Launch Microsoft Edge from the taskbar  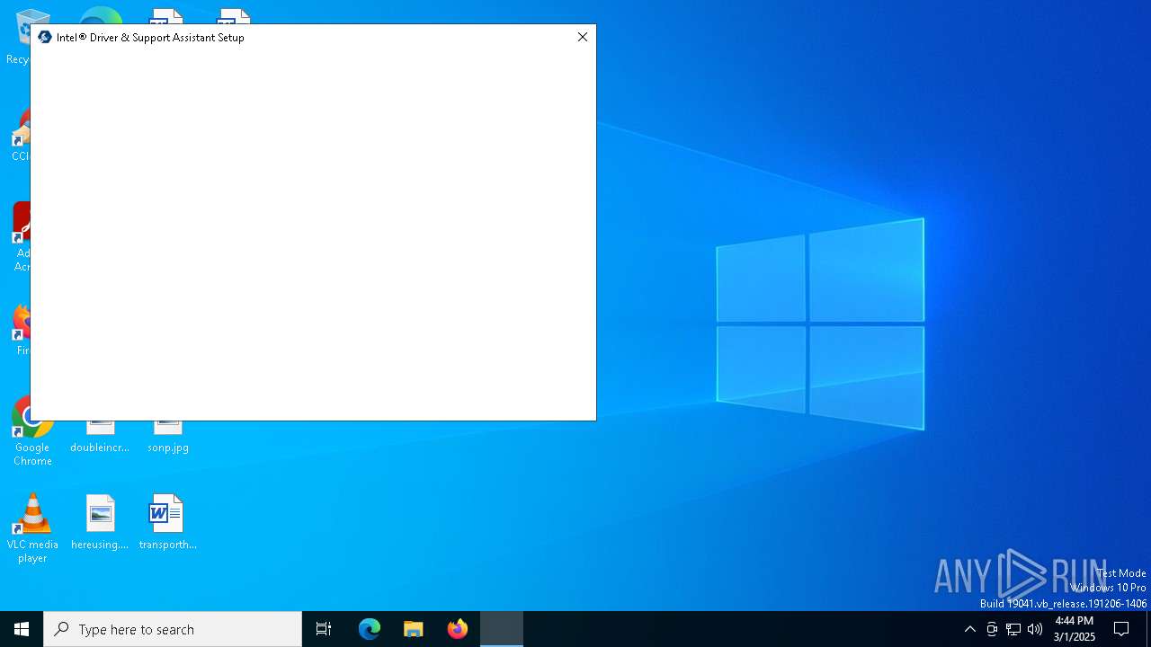point(370,629)
